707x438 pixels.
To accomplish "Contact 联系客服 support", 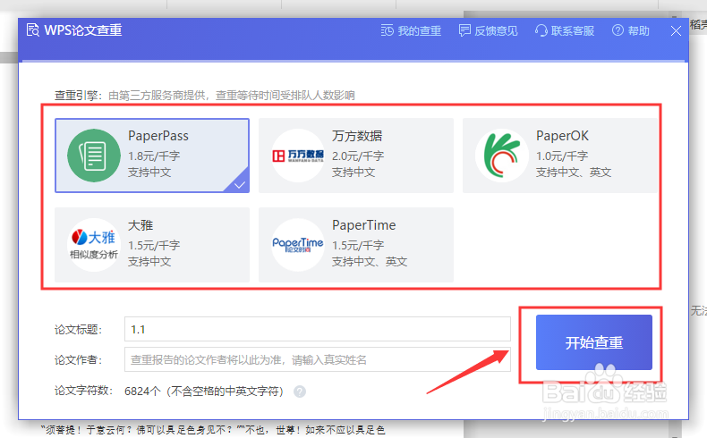I will point(565,30).
